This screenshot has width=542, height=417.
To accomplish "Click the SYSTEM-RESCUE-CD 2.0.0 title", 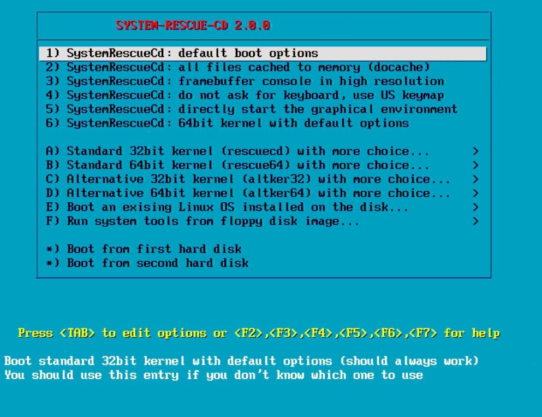I will click(x=193, y=25).
